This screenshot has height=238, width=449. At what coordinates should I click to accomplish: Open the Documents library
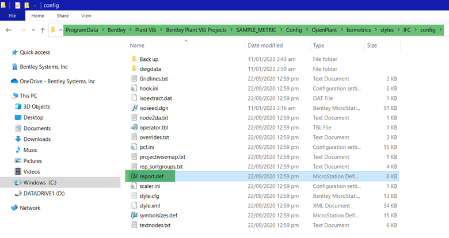click(37, 128)
